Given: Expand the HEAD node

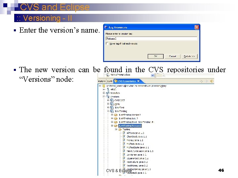Looking at the screenshot, I should point(104,89).
